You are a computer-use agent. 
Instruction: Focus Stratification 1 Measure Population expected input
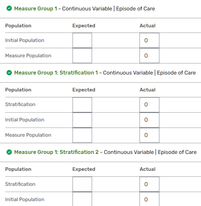coord(82,135)
